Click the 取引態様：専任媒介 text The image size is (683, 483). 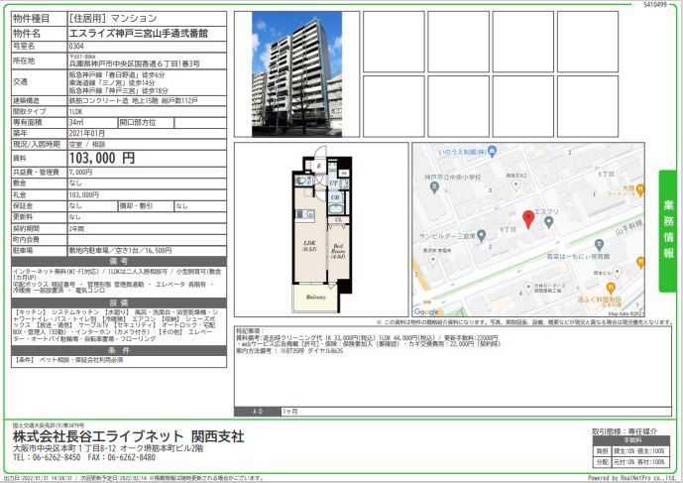pyautogui.click(x=625, y=431)
